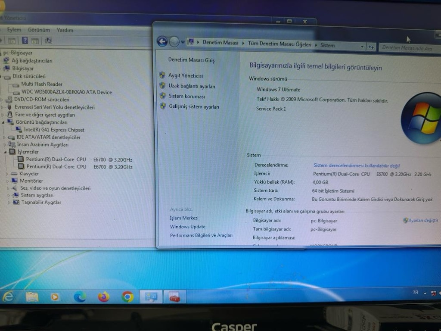441x331 pixels.
Task: Select the second Pentium Dual-Core E6700 entry
Action: [80, 167]
